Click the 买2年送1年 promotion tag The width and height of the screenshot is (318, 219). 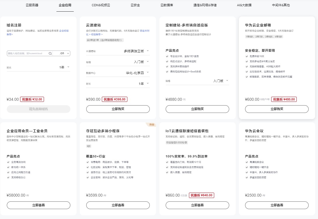coord(105,40)
